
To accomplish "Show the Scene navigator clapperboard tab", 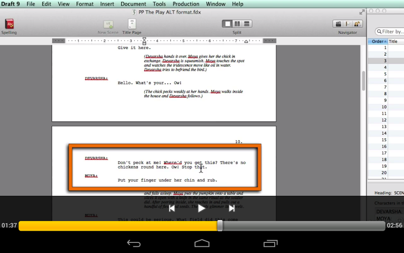I will coord(338,24).
